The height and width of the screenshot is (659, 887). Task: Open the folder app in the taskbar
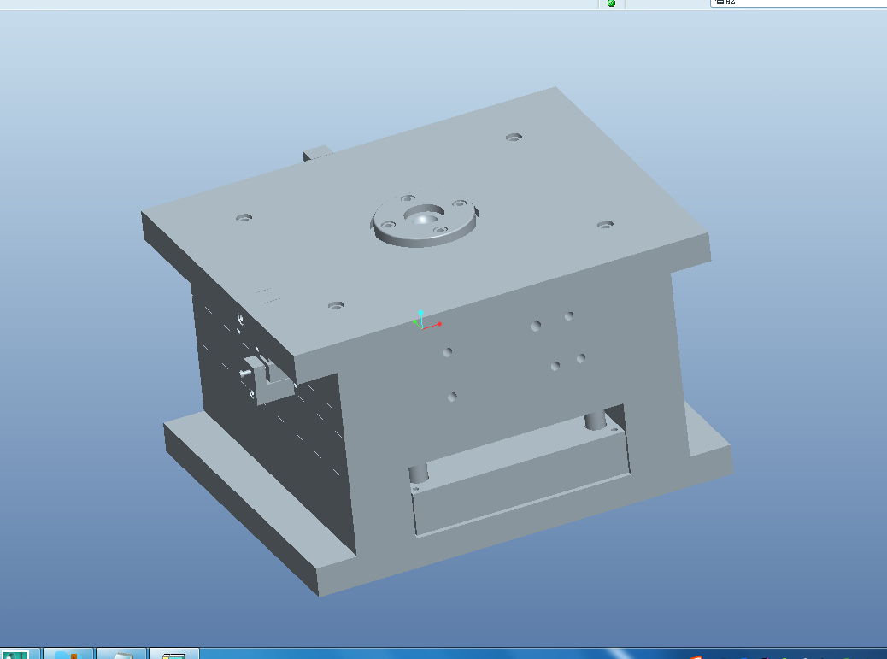click(68, 654)
